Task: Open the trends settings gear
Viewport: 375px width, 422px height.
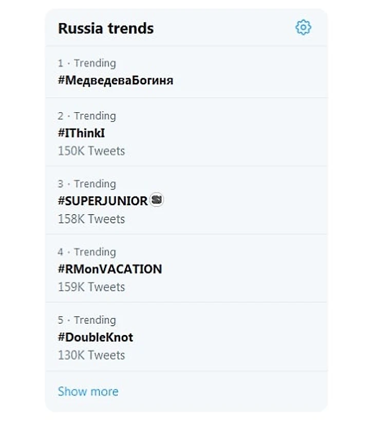Action: tap(303, 27)
